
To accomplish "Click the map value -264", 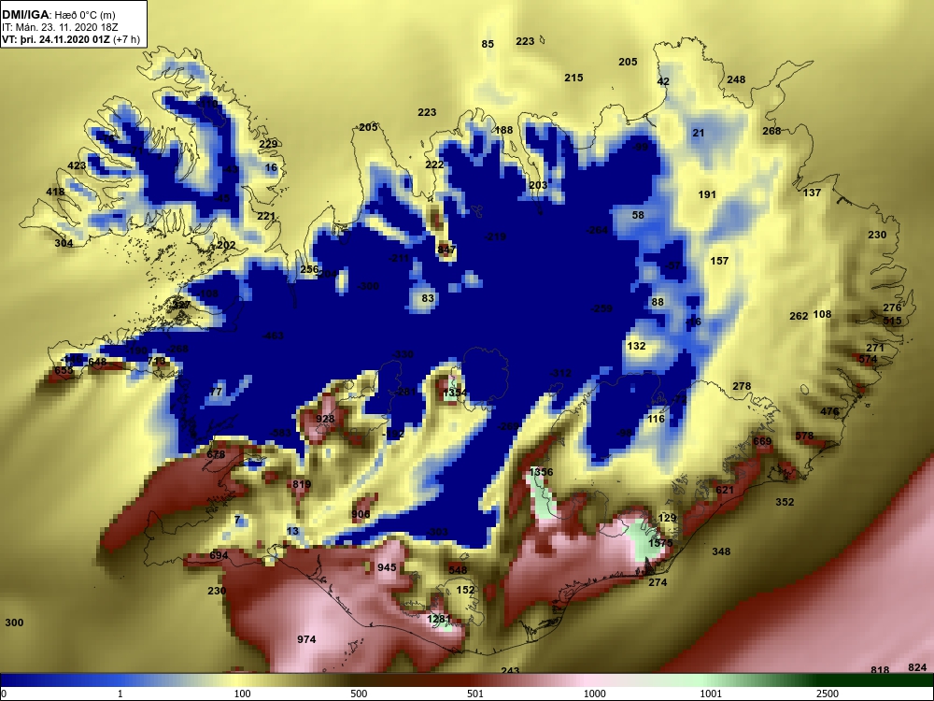I will 597,230.
